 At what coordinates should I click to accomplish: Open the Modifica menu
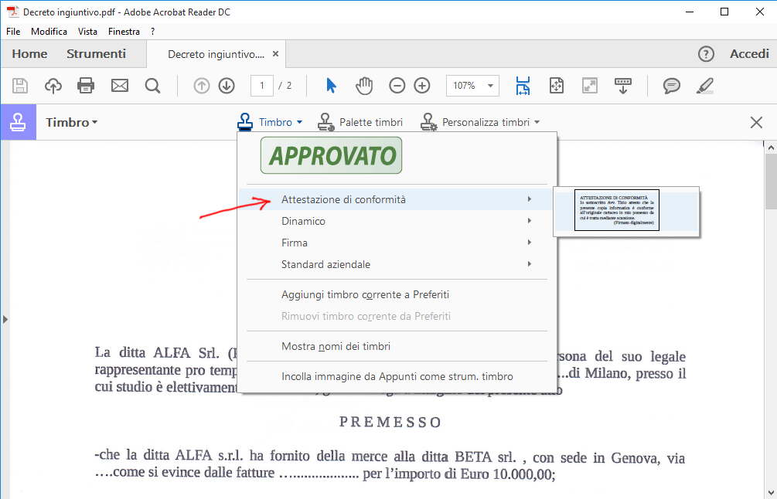coord(49,31)
